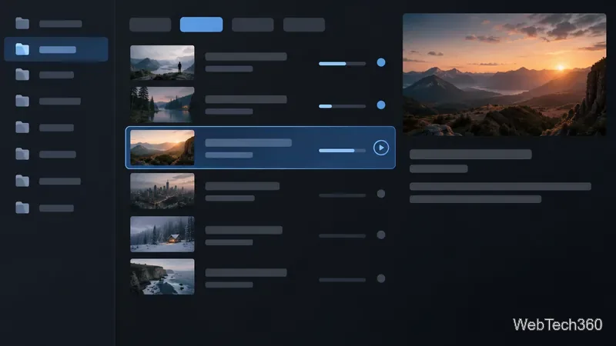Select the coastal cliffs thumbnail
Viewport: 616px width, 346px height.
[162, 277]
